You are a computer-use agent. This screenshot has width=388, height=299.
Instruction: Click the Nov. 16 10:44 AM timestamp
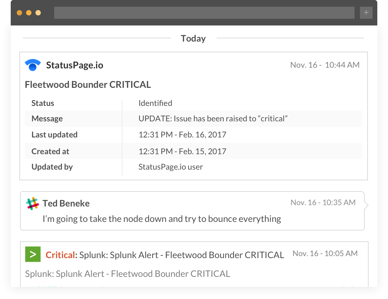325,65
